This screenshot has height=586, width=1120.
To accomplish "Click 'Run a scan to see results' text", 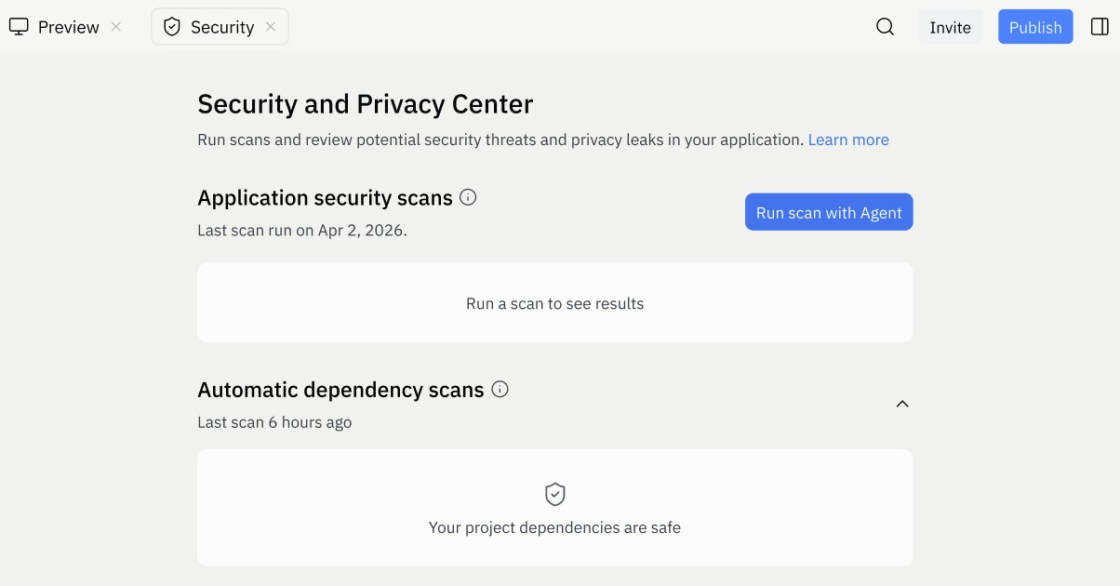I will click(555, 303).
